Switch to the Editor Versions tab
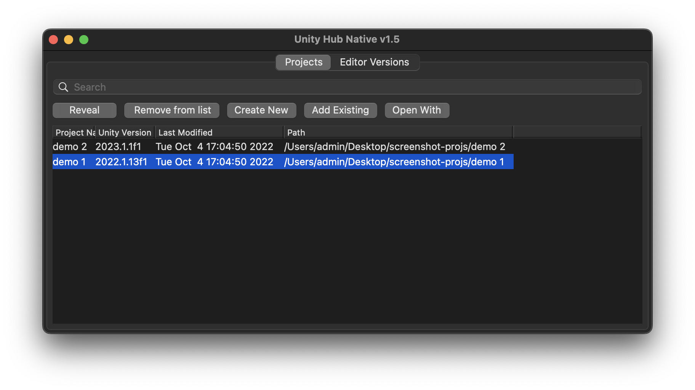This screenshot has width=695, height=390. [374, 62]
